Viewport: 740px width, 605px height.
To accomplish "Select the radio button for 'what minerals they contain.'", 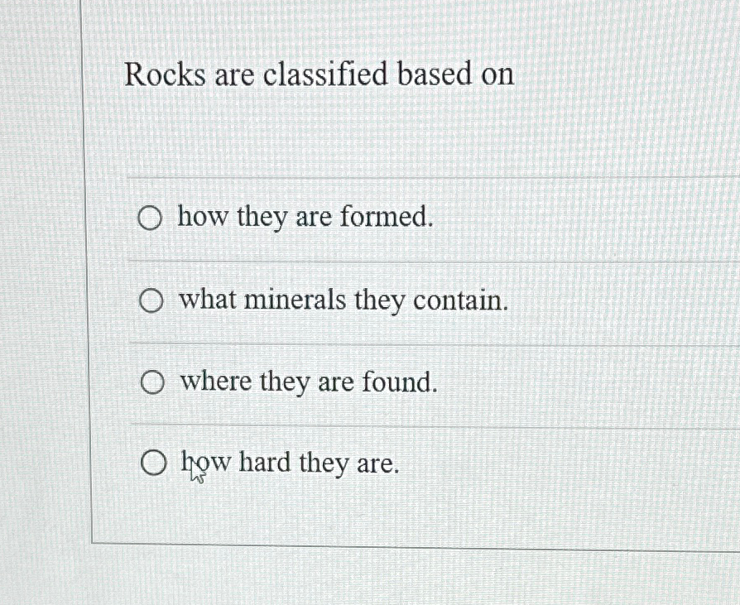I will 152,301.
